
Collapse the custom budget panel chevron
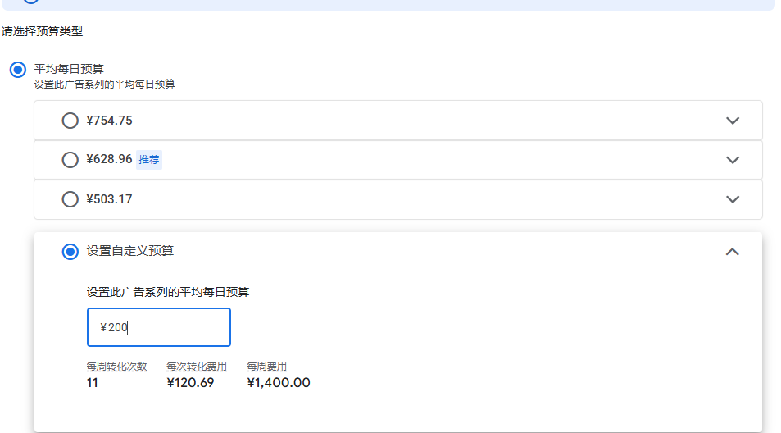[x=732, y=252]
